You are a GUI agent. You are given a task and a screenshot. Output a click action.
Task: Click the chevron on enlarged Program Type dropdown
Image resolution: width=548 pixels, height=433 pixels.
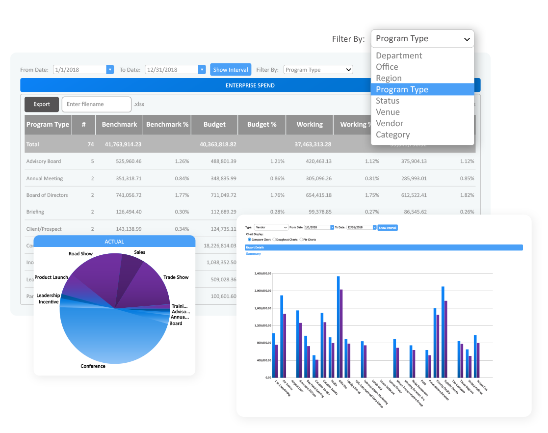(467, 39)
